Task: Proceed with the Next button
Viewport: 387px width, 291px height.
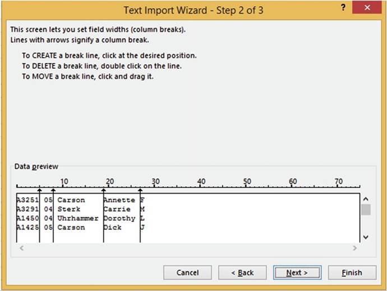Action: coord(297,273)
